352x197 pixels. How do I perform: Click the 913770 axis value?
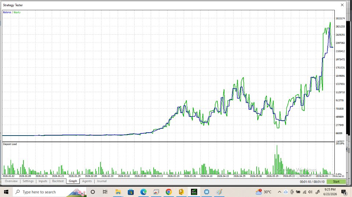coord(340,100)
